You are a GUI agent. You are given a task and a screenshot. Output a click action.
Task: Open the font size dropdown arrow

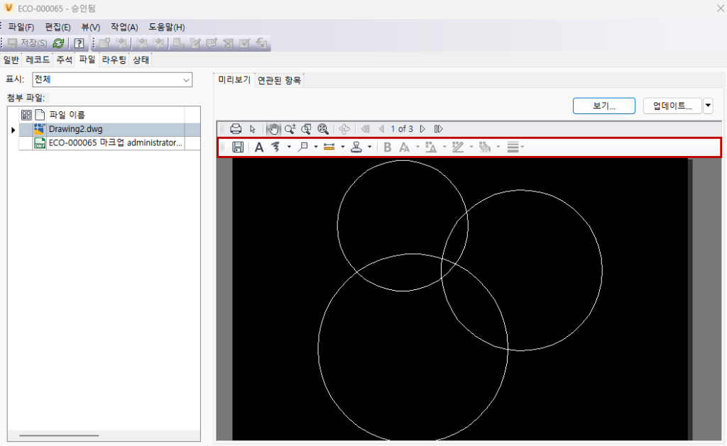click(x=417, y=147)
